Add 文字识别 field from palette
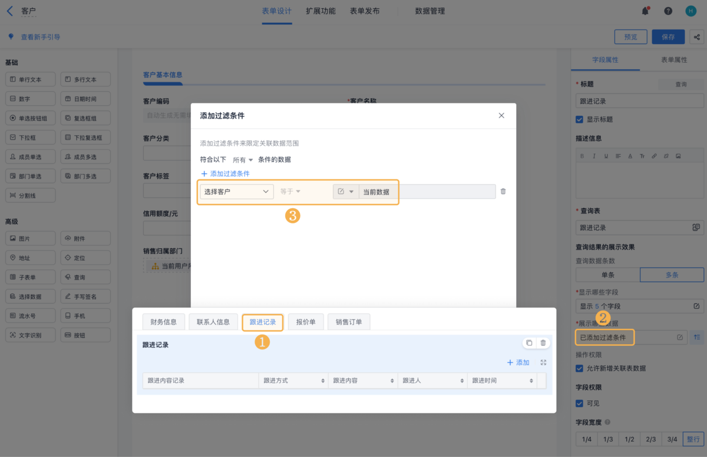Viewport: 707px width, 457px height. click(30, 335)
